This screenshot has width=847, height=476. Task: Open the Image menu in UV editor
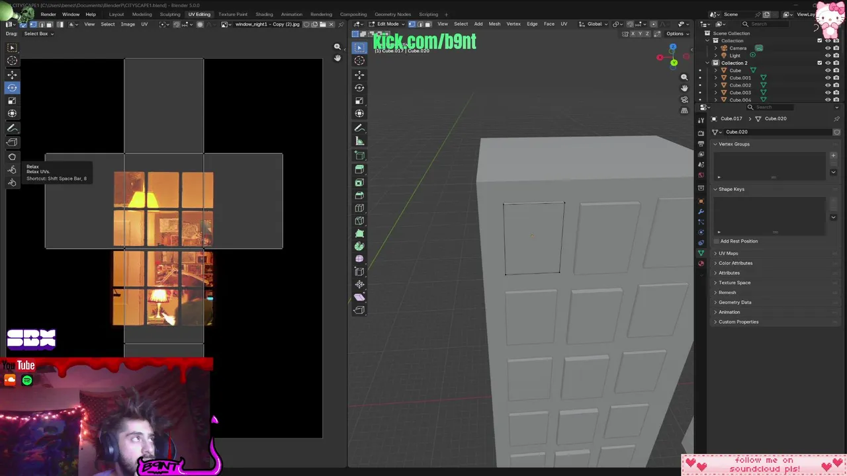128,24
